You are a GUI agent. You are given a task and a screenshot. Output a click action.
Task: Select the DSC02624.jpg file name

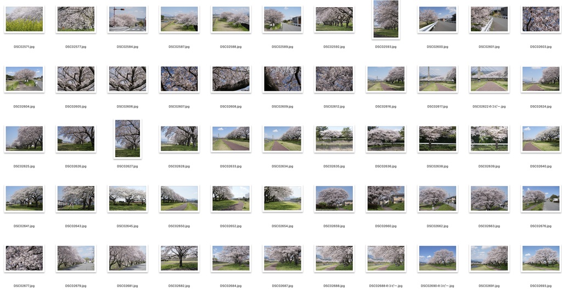click(541, 107)
